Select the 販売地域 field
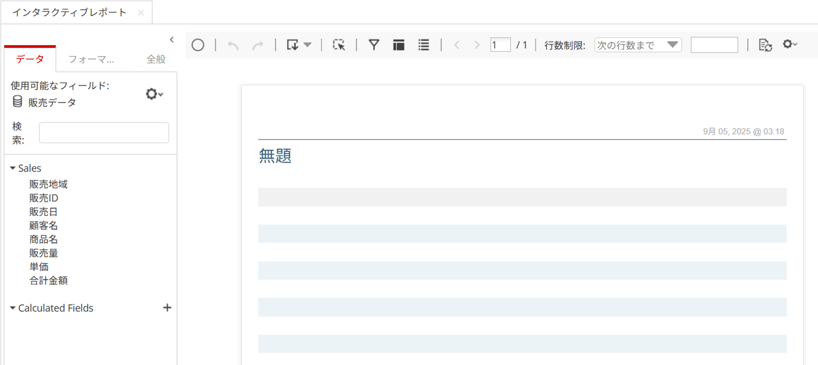 [48, 184]
